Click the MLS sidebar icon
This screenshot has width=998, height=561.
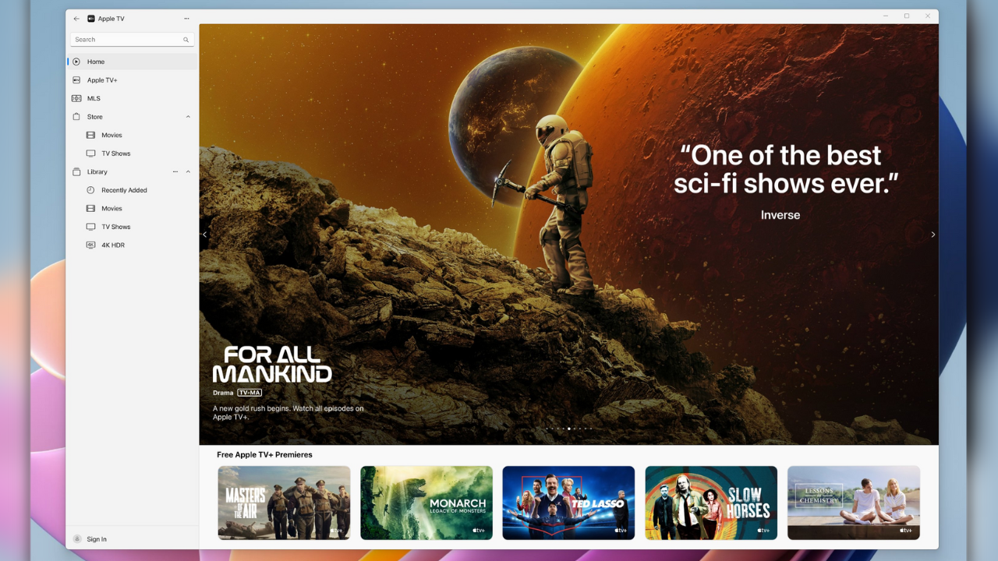tap(76, 98)
